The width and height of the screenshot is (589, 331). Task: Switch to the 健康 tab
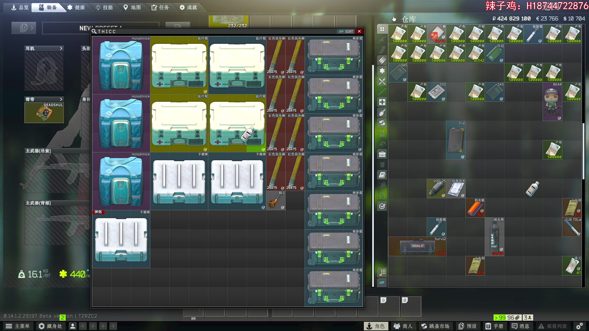(76, 7)
